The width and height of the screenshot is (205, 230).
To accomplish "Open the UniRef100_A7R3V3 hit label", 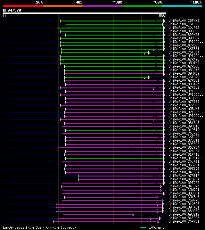I will 184,45.
